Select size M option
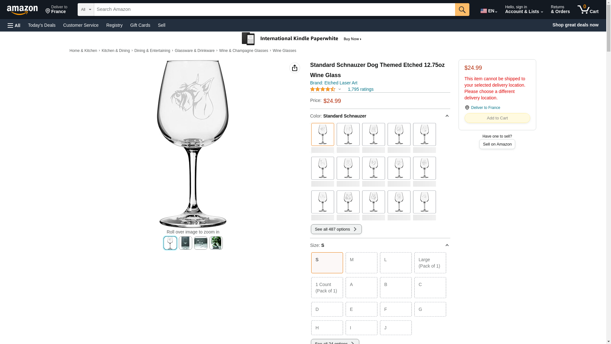Viewport: 611px width, 344px height. 361,263
